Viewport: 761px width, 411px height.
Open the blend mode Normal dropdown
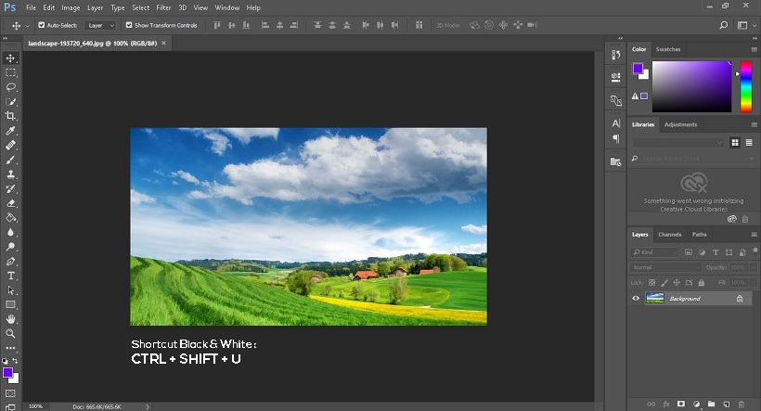(665, 267)
